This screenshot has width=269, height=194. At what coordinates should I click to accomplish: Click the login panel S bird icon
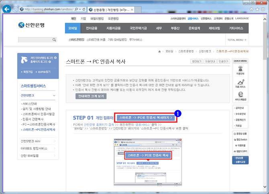pos(24,60)
